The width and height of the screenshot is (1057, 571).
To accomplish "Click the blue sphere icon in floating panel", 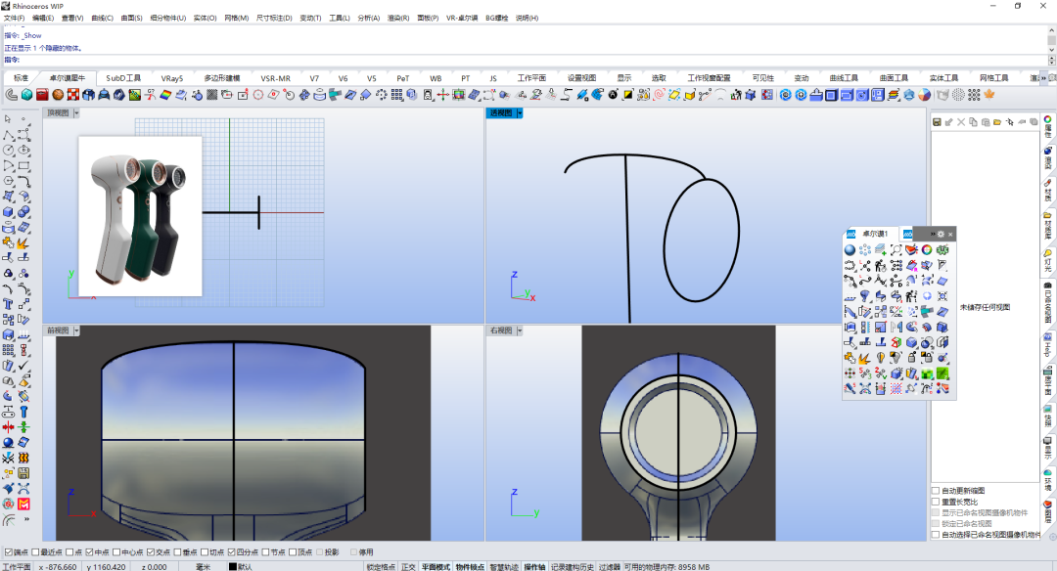I will coord(850,250).
